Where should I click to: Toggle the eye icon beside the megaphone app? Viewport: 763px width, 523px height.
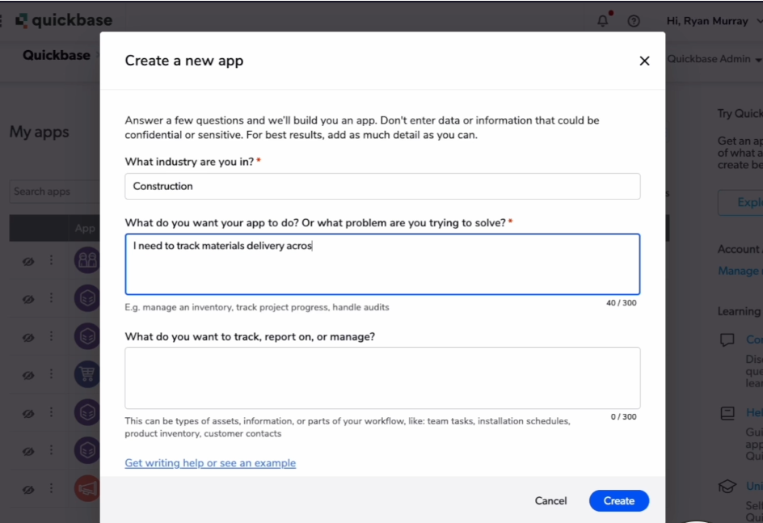point(28,489)
